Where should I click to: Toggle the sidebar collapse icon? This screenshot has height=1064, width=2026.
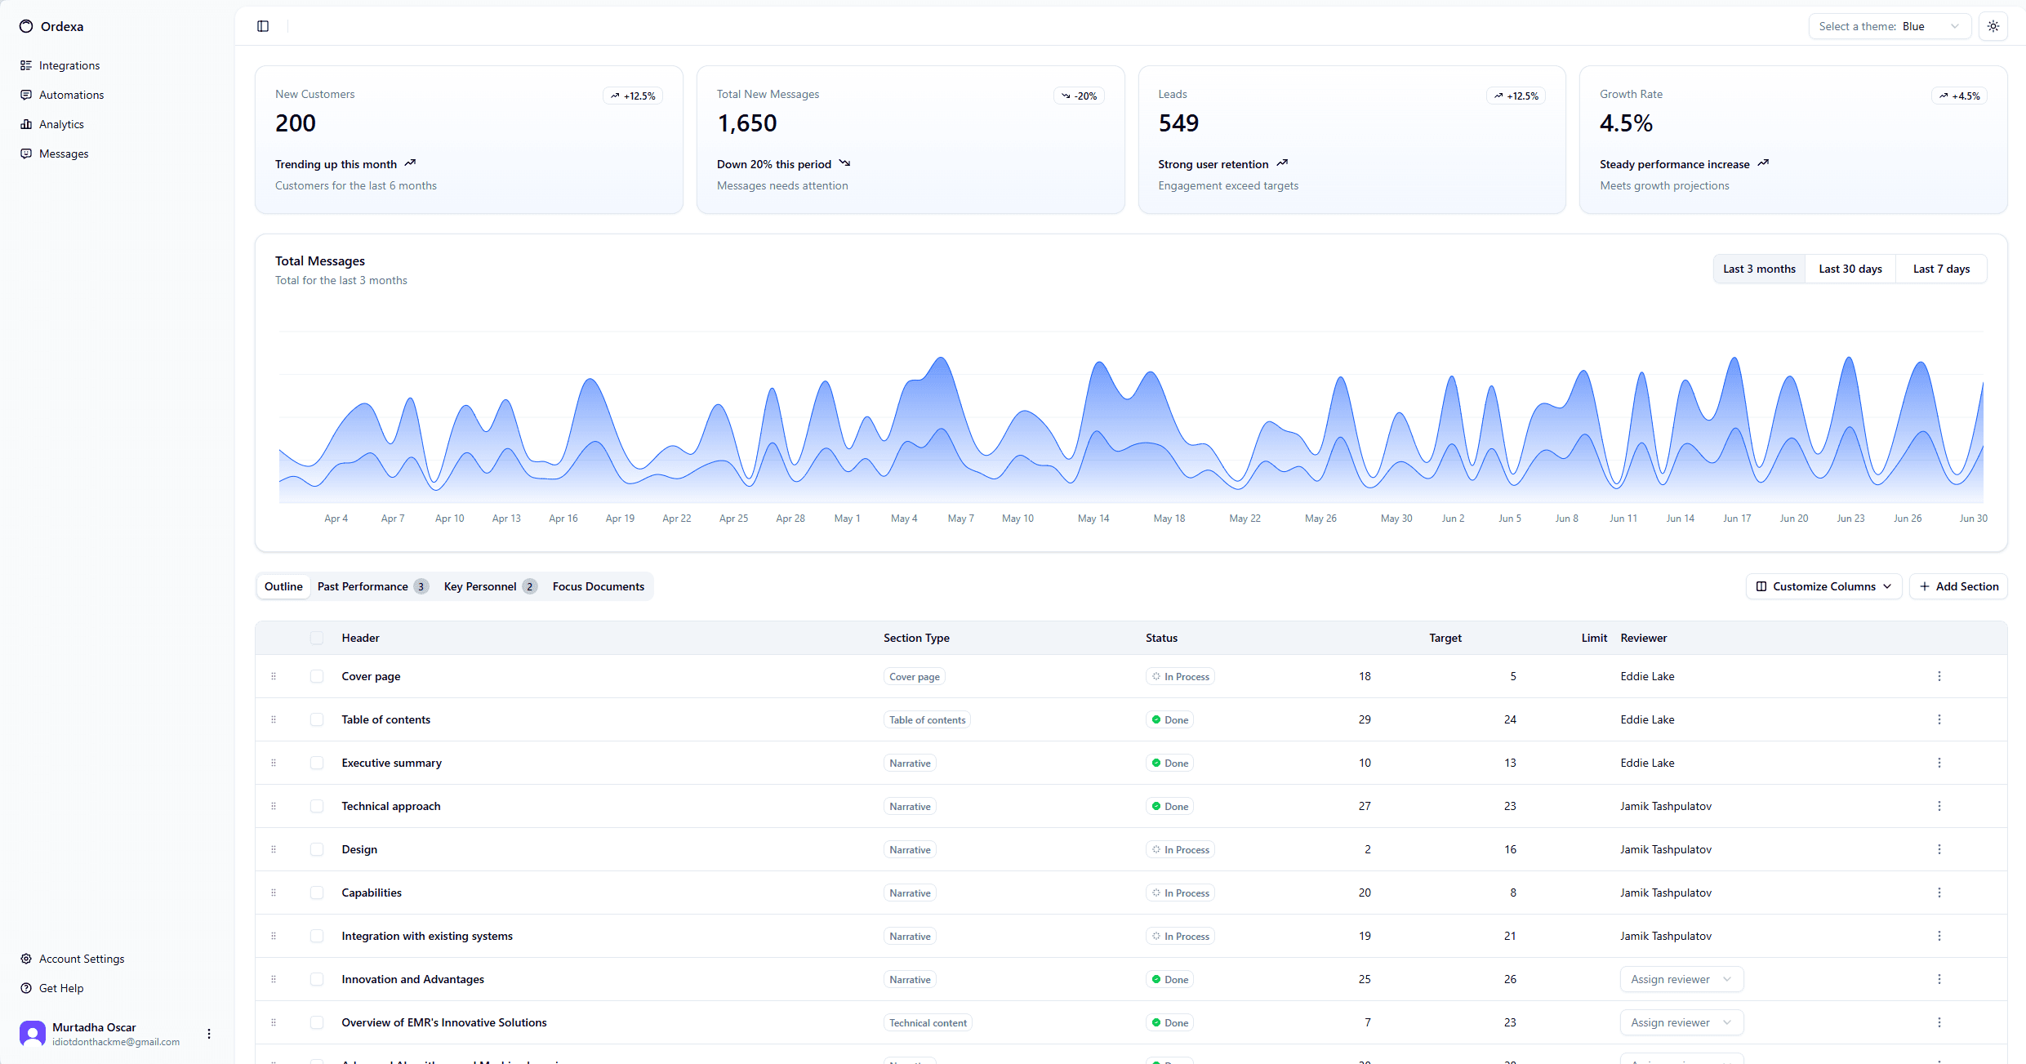[x=263, y=26]
